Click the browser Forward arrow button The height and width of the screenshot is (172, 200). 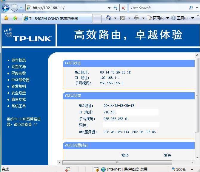(14, 8)
